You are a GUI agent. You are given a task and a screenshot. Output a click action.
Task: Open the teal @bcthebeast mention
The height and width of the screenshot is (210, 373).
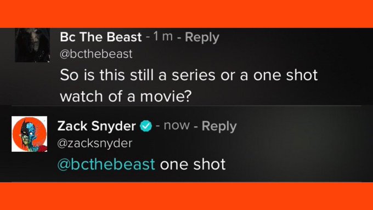[106, 164]
